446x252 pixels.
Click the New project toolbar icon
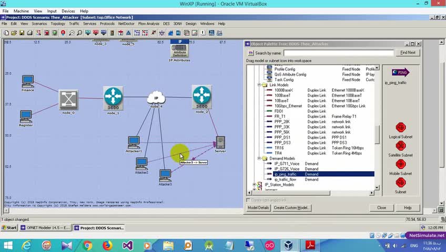[6, 33]
